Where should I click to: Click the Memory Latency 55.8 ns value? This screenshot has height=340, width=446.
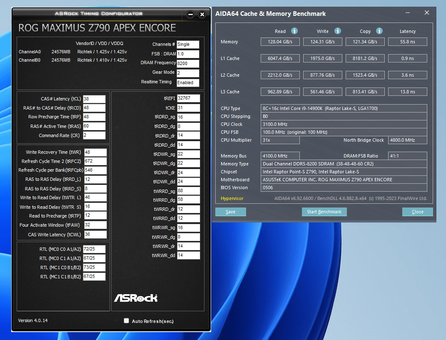pyautogui.click(x=408, y=42)
